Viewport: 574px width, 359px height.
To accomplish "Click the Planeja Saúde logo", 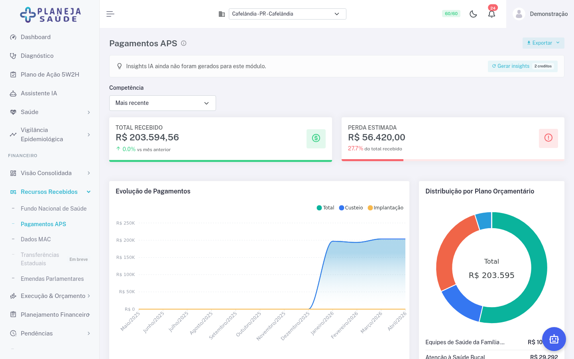I will point(50,15).
